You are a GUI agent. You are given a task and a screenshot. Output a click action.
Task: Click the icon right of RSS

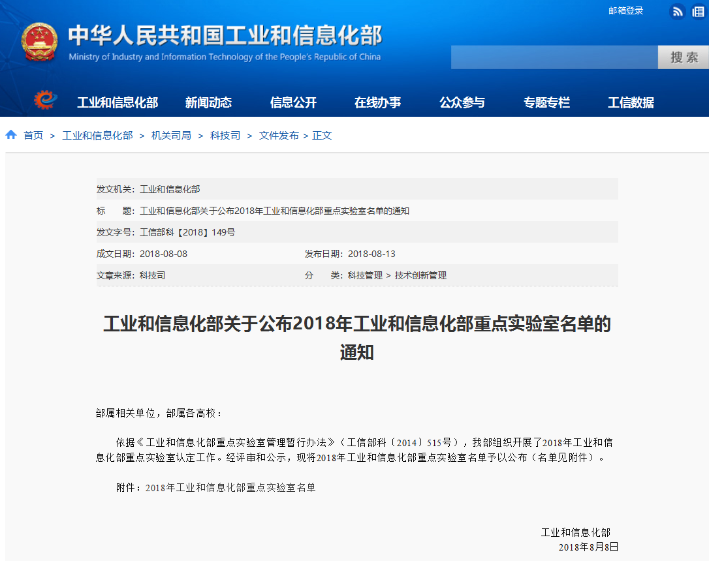click(699, 11)
